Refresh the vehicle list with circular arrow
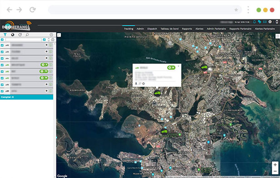280x178 pixels. [20, 34]
